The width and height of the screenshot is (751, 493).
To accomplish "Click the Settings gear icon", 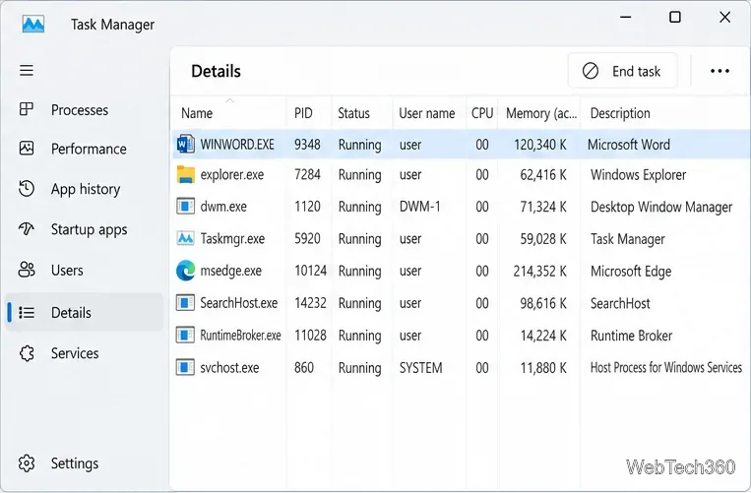I will coord(27,463).
